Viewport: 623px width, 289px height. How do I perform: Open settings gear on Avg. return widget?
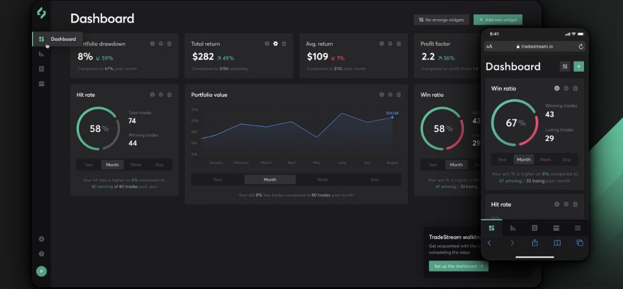390,44
